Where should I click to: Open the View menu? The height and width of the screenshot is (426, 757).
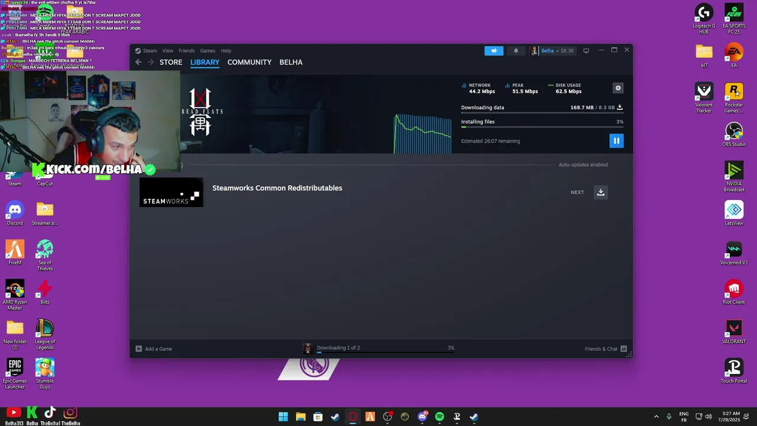point(168,51)
